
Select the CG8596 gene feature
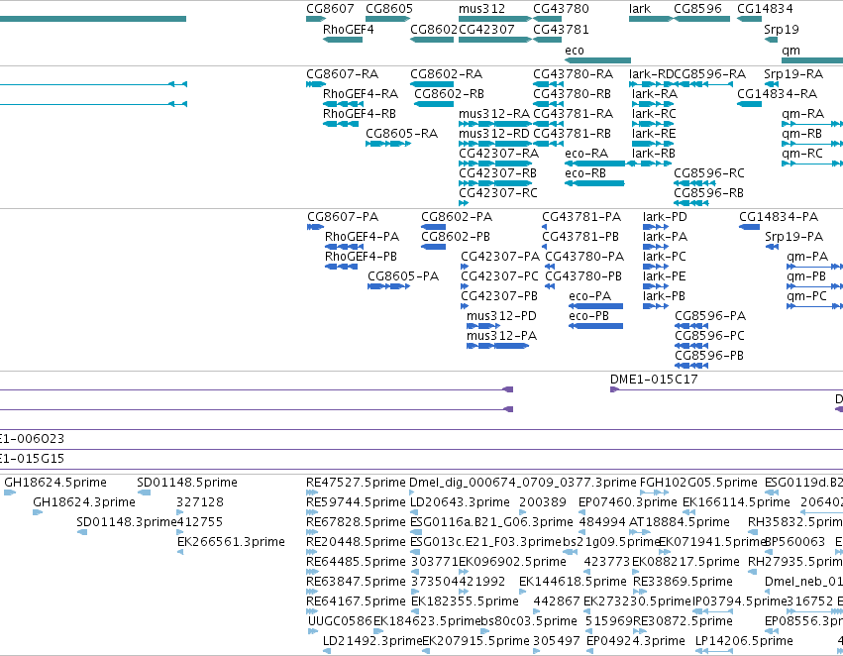701,19
